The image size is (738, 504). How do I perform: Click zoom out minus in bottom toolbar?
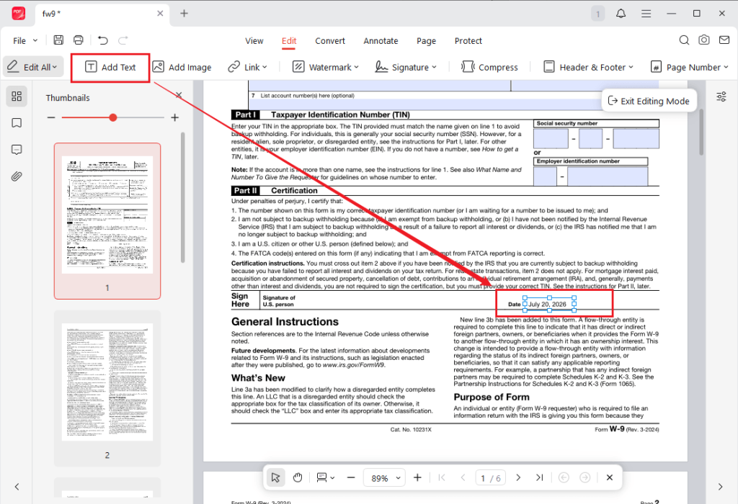pyautogui.click(x=351, y=477)
